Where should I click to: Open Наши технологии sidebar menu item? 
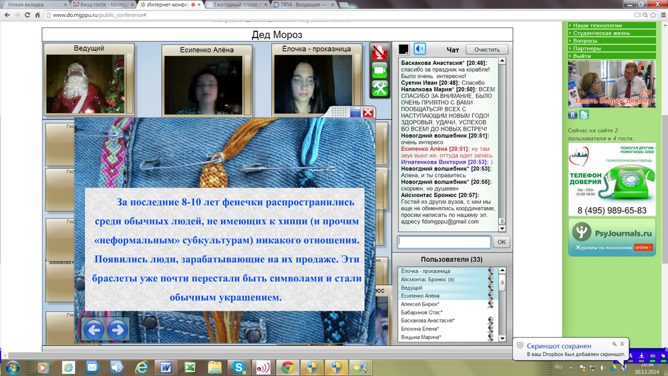[x=612, y=25]
